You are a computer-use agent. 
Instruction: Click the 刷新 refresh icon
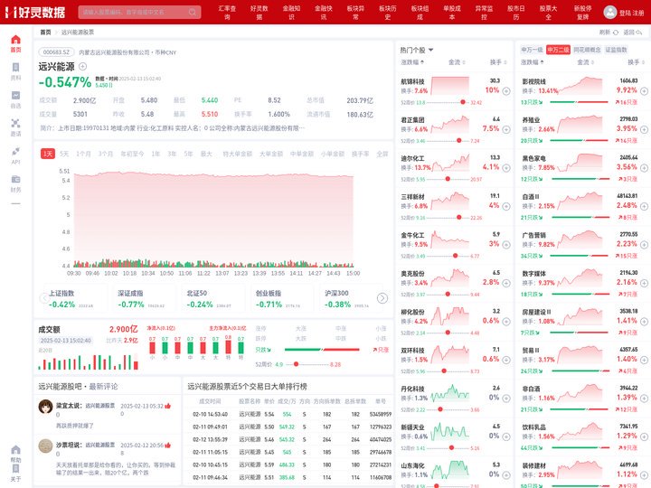(x=616, y=32)
